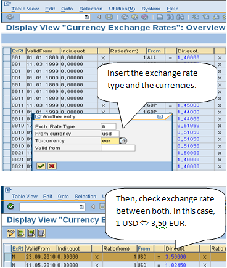Click the Previous Page icon in upper toolbar
227x268 pixels.
[x=206, y=17]
